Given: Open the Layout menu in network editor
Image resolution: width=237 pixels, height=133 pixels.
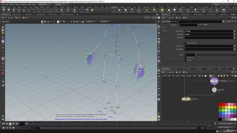Looking at the screenshot, I should point(189,76).
